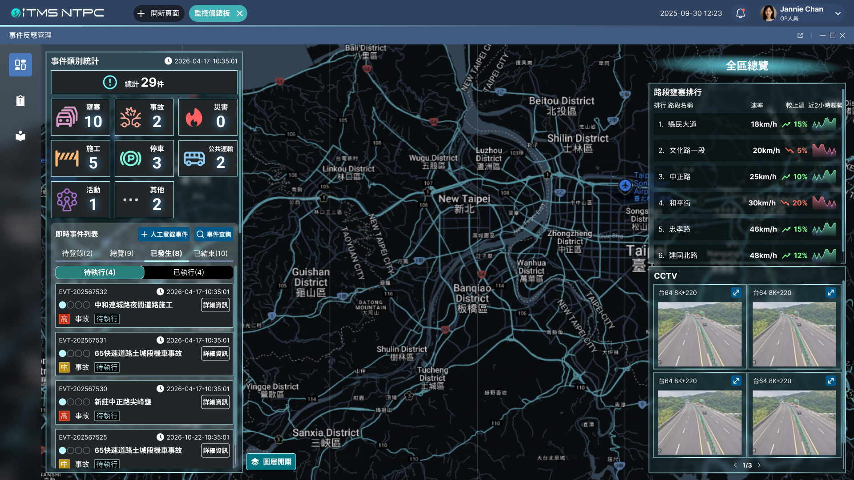Viewport: 854px width, 480px height.
Task: Toggle to 已執行(4) list
Action: (189, 272)
